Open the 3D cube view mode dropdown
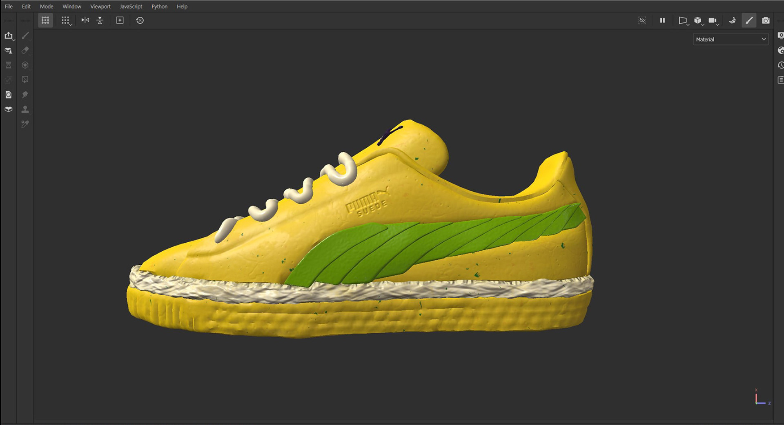Viewport: 784px width, 425px height. pos(699,21)
